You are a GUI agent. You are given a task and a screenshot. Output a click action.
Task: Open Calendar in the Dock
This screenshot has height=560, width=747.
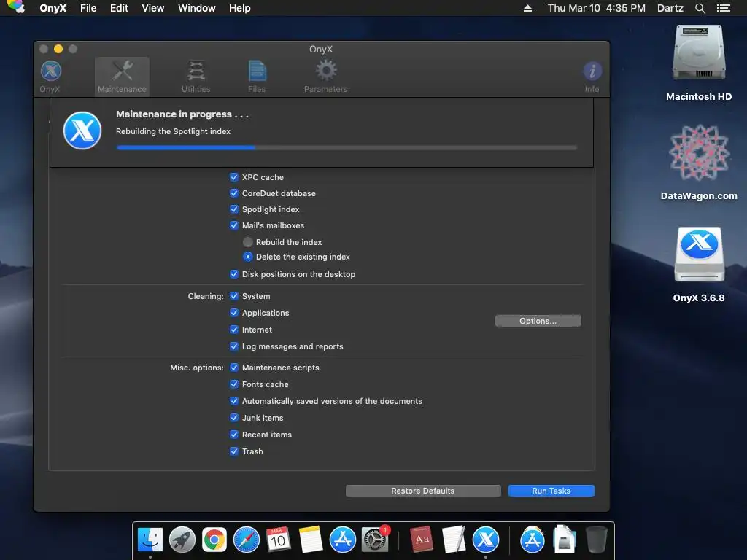point(278,540)
